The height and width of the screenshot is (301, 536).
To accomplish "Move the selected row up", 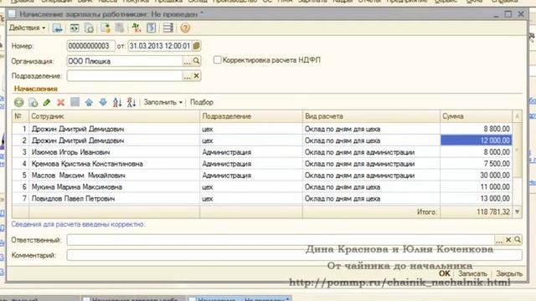I will tap(89, 102).
